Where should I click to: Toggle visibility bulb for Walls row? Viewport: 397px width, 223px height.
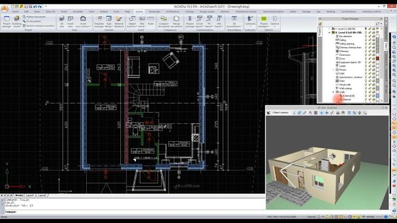tap(365, 92)
